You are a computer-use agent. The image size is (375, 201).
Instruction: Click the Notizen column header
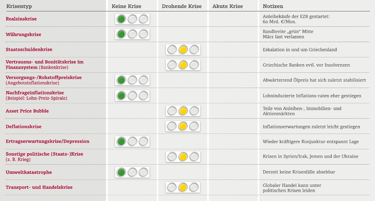coord(272,6)
